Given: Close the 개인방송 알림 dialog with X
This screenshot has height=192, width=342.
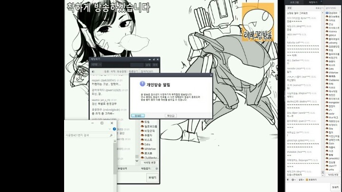Looking at the screenshot, I should pyautogui.click(x=211, y=75).
